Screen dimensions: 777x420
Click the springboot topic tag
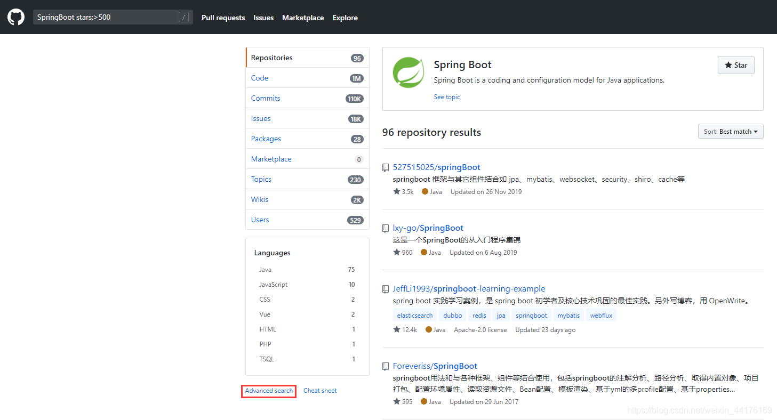[x=532, y=316]
